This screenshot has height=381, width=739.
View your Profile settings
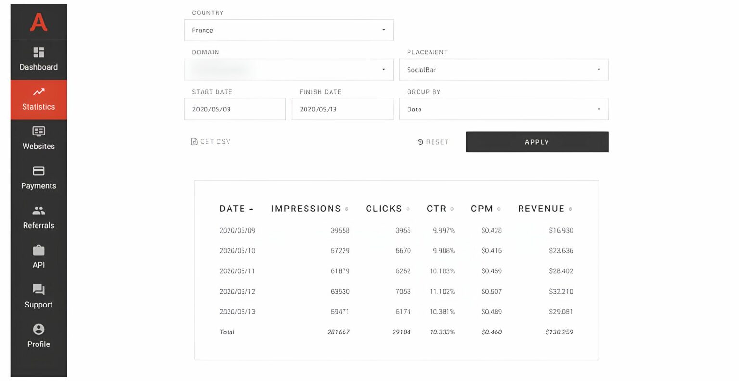(x=38, y=337)
